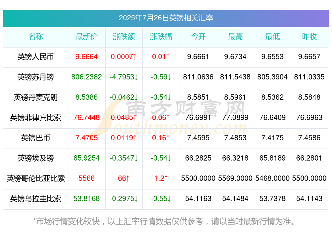Click the percent change 1.2↑

point(161,178)
